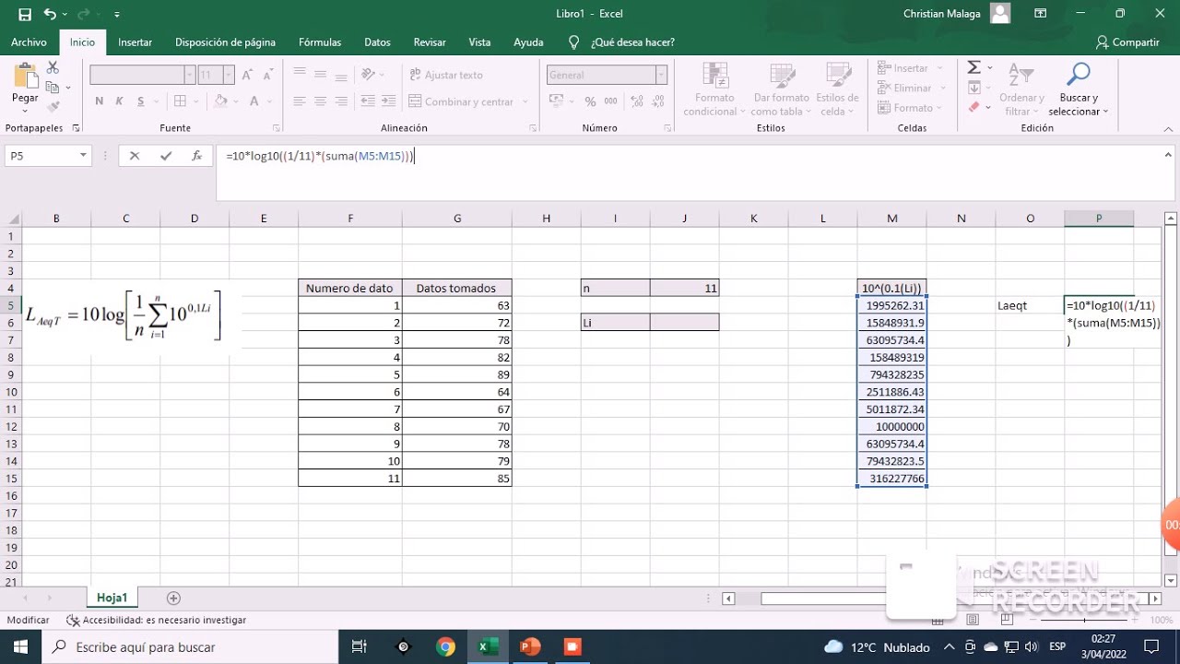The image size is (1180, 664).
Task: Toggle Italic (K) formatting
Action: point(120,101)
